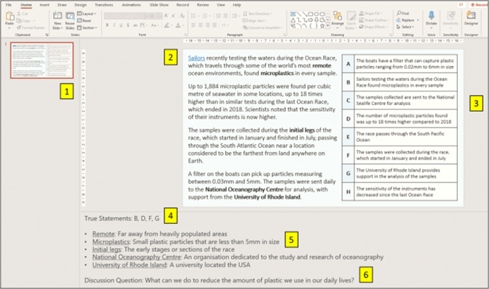Open the File menu
Viewport: 489px width, 289px height.
(x=8, y=5)
